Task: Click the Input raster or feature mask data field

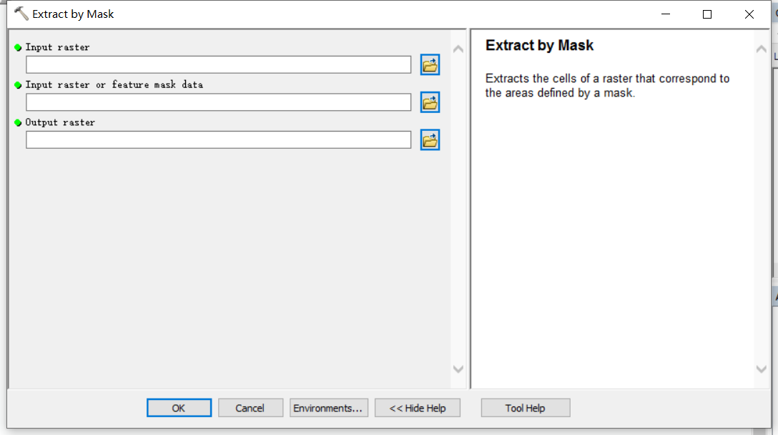Action: click(x=218, y=102)
